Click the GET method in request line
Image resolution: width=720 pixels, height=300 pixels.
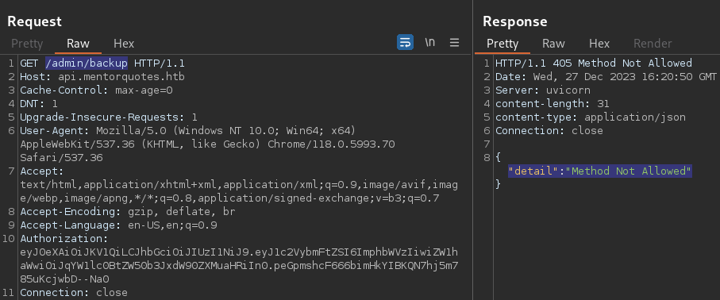pyautogui.click(x=29, y=63)
